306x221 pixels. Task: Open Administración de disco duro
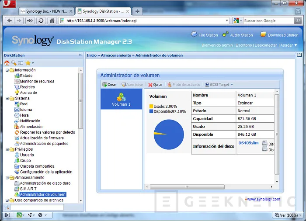(45, 183)
